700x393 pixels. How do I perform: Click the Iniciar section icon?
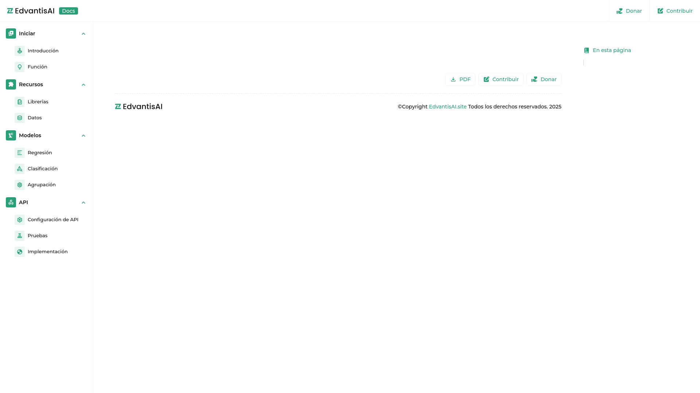11,33
